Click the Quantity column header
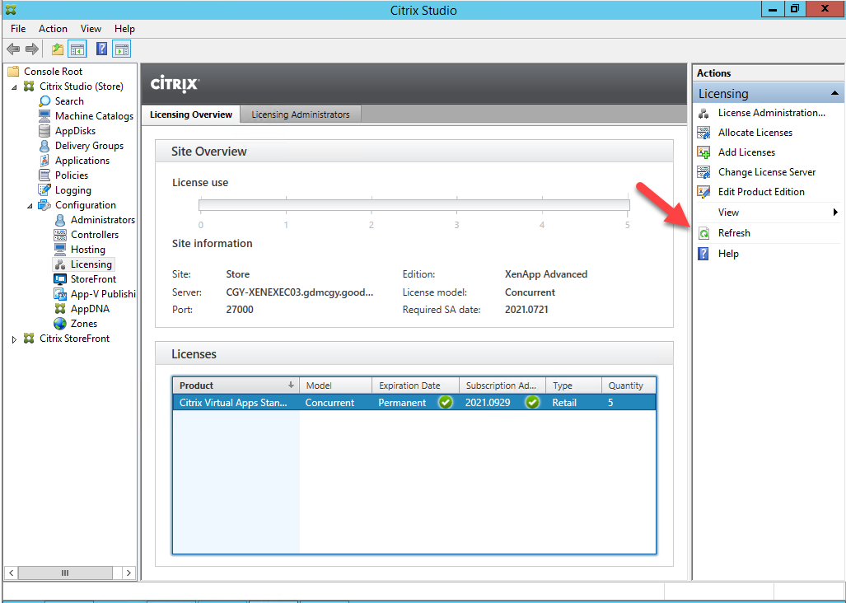This screenshot has width=846, height=603. (629, 386)
